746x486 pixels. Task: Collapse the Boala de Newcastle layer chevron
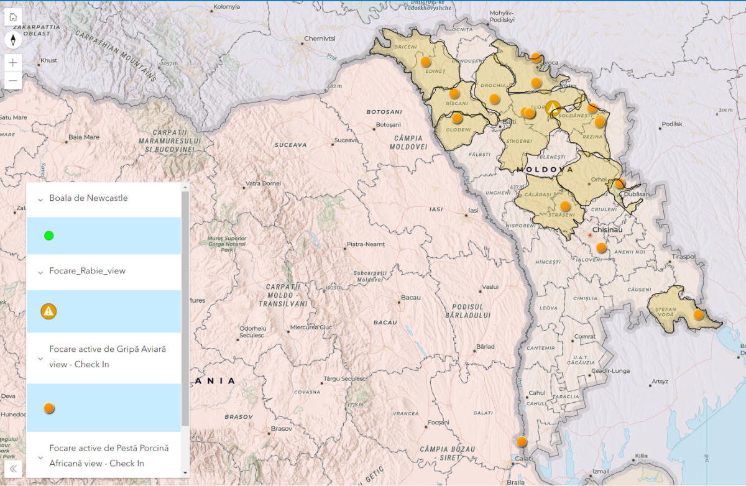(40, 199)
